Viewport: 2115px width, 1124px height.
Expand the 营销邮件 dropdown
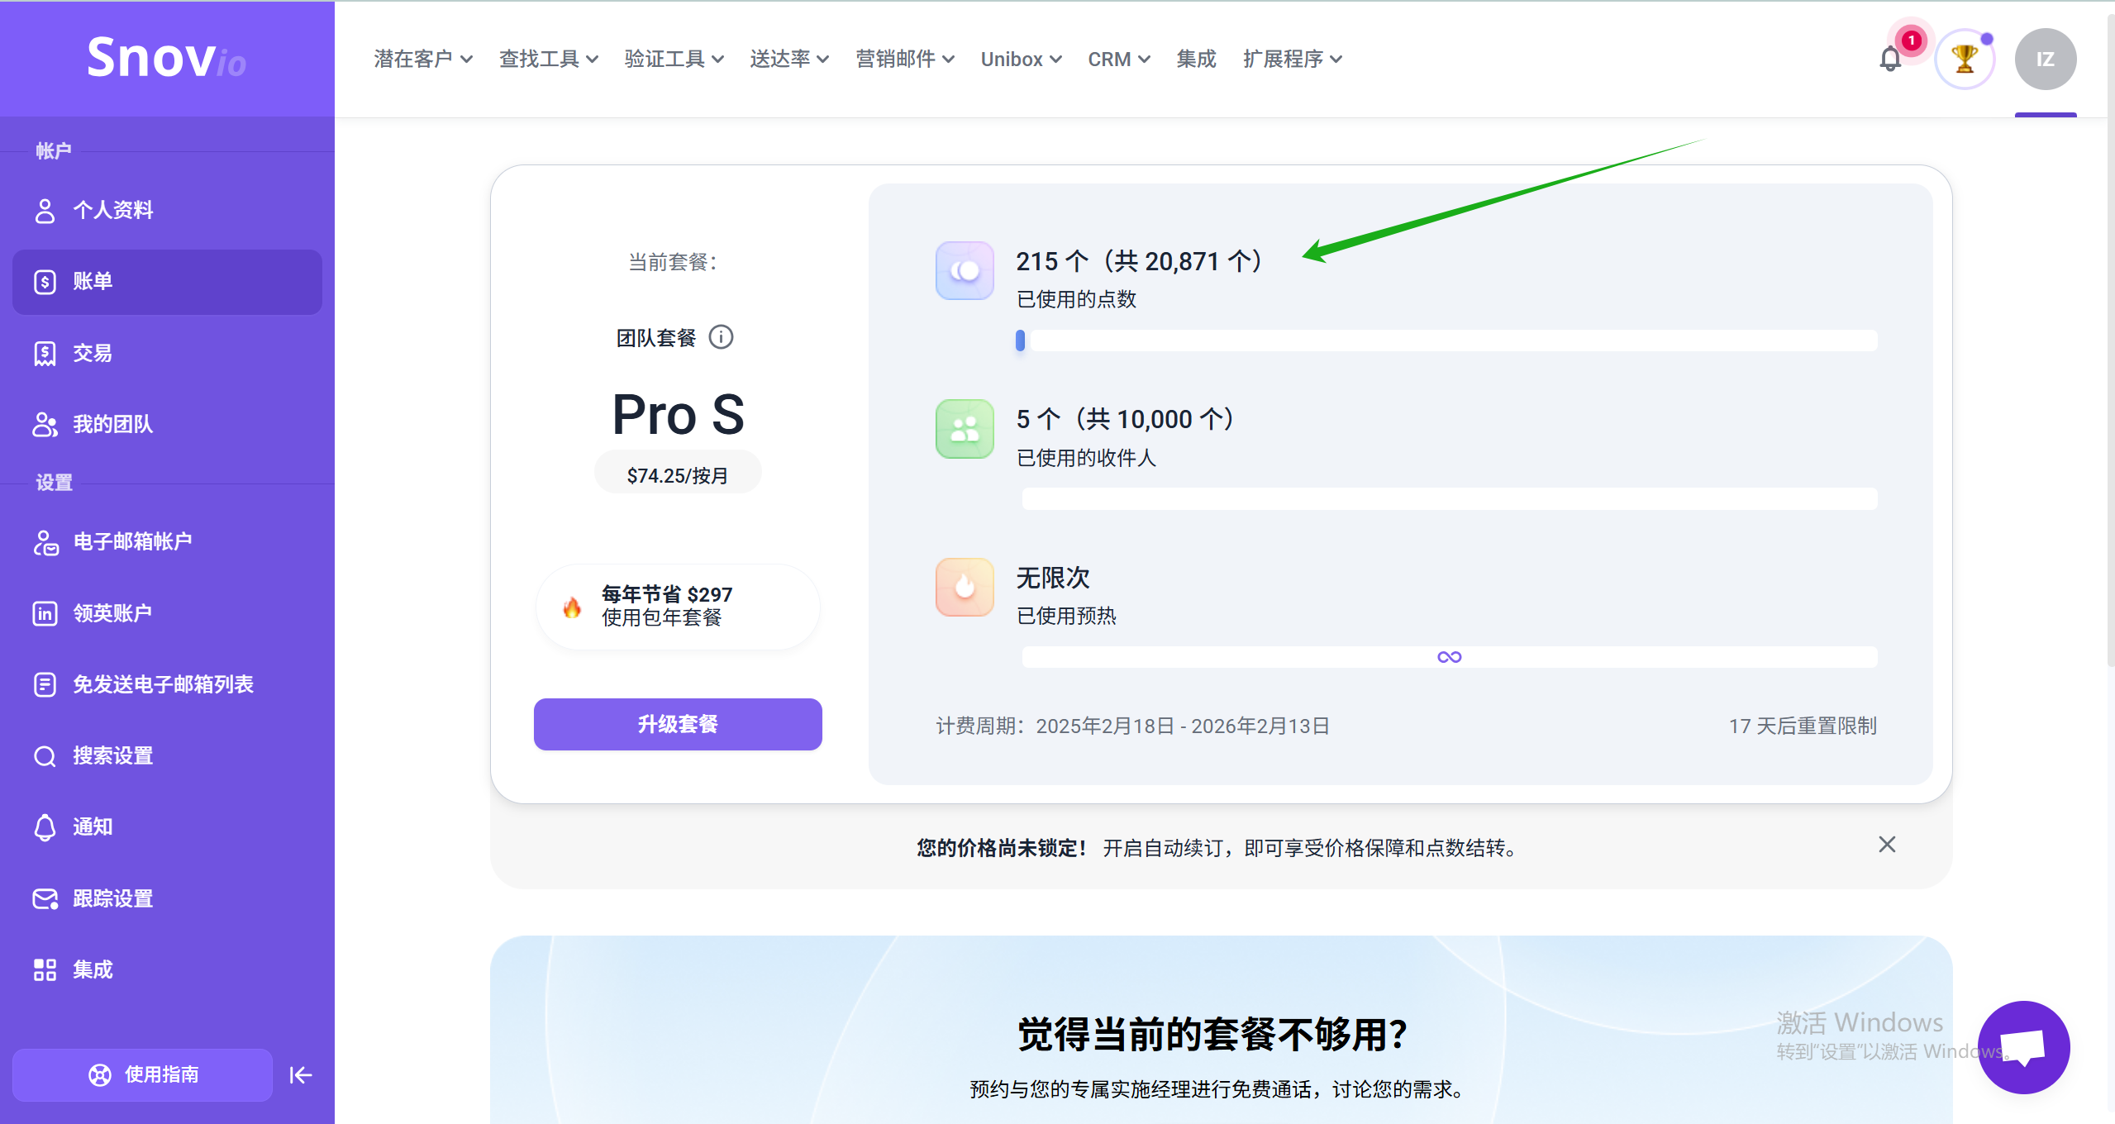click(x=905, y=59)
